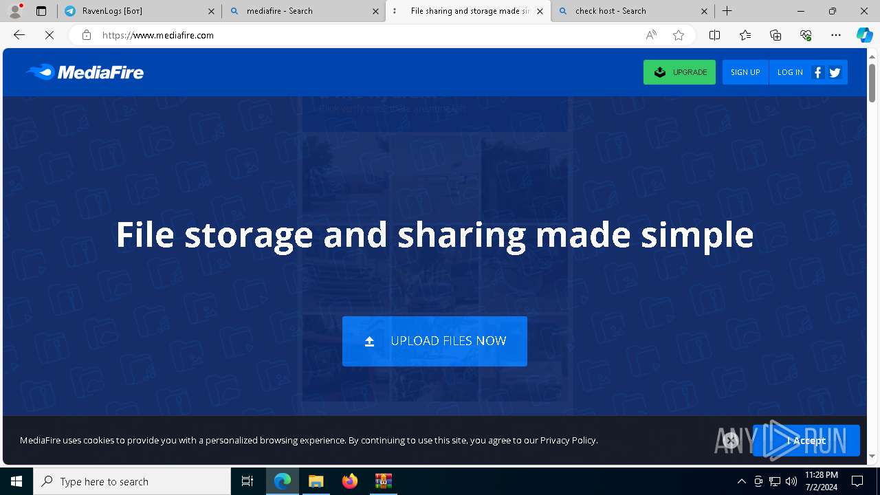
Task: Open browser Collections
Action: [775, 35]
